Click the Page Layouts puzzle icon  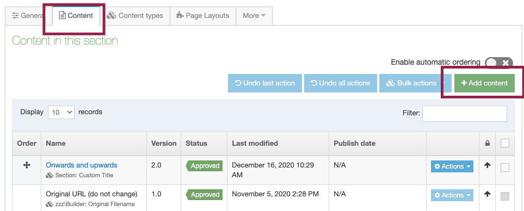[x=180, y=15]
